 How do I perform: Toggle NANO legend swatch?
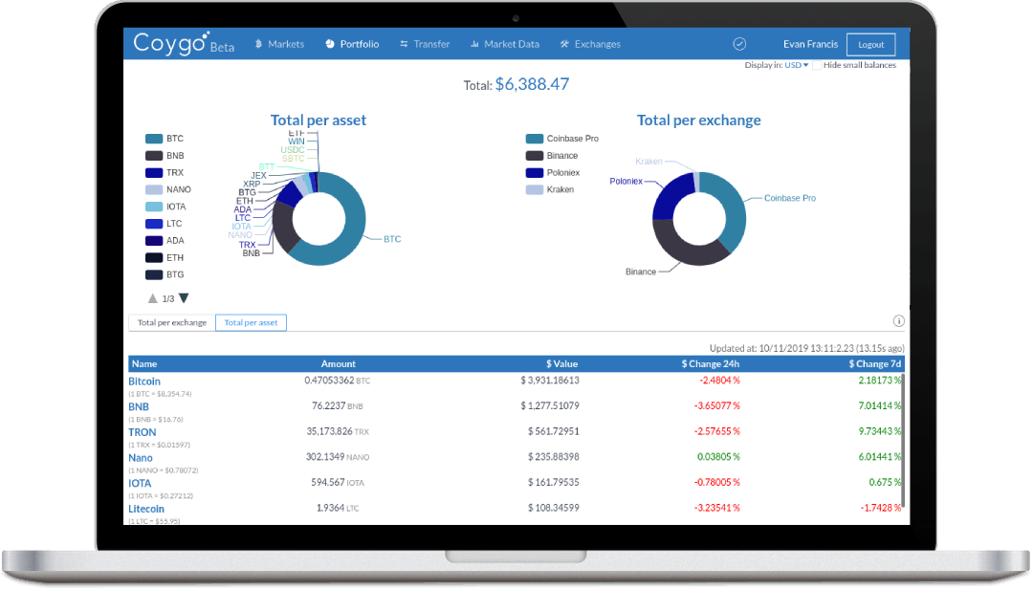pos(154,189)
